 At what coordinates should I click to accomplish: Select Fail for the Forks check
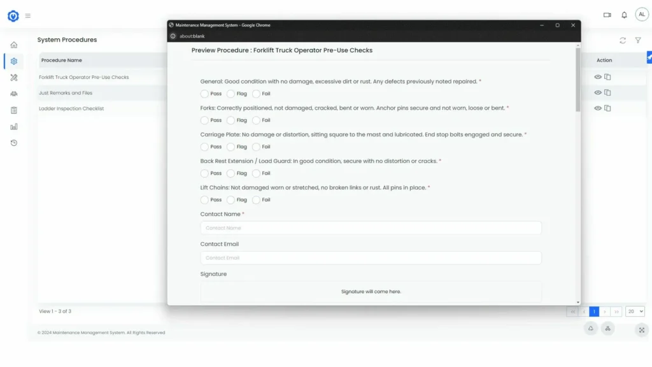pyautogui.click(x=257, y=120)
